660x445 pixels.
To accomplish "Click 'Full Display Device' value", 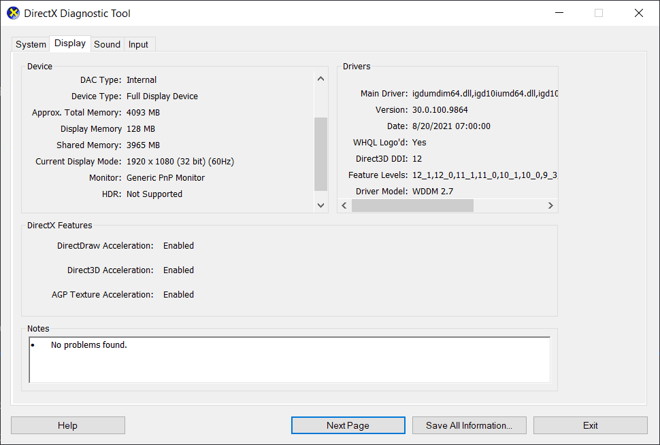I will coord(162,96).
